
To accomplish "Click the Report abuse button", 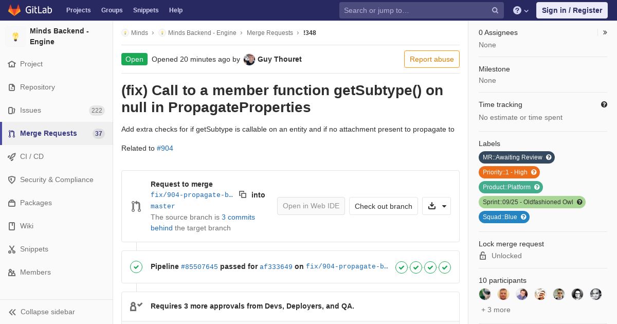I will (x=432, y=59).
